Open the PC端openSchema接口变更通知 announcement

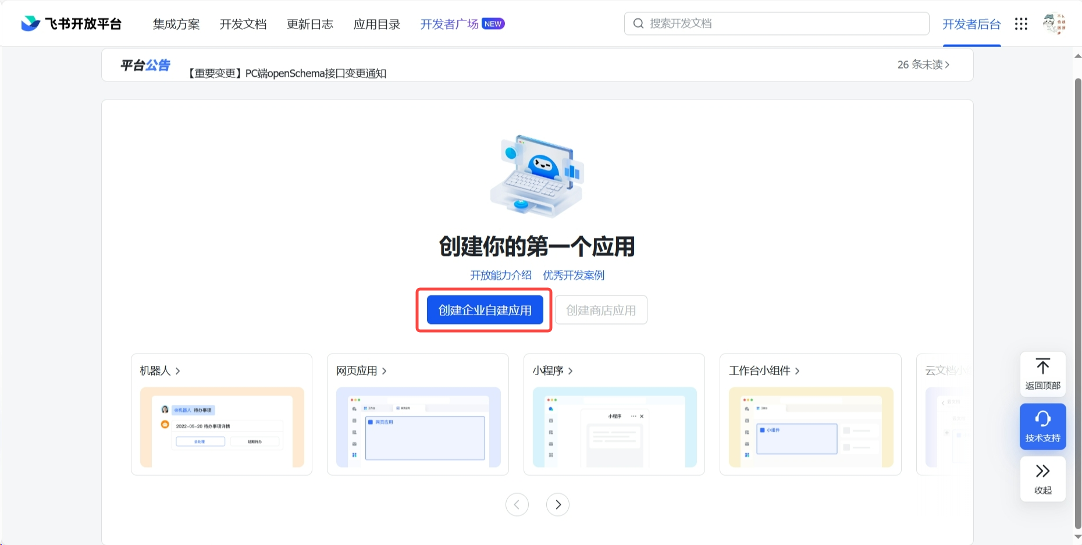tap(287, 73)
